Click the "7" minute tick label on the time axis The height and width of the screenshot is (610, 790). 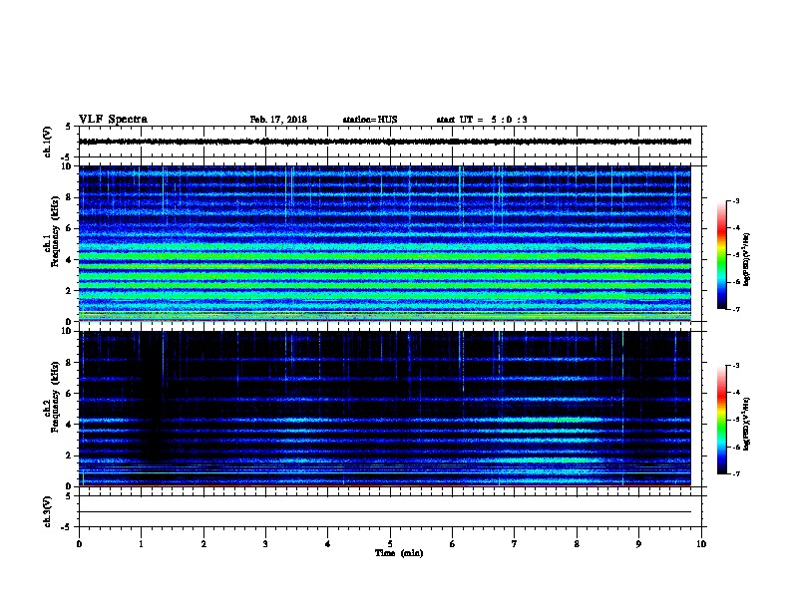[515, 543]
